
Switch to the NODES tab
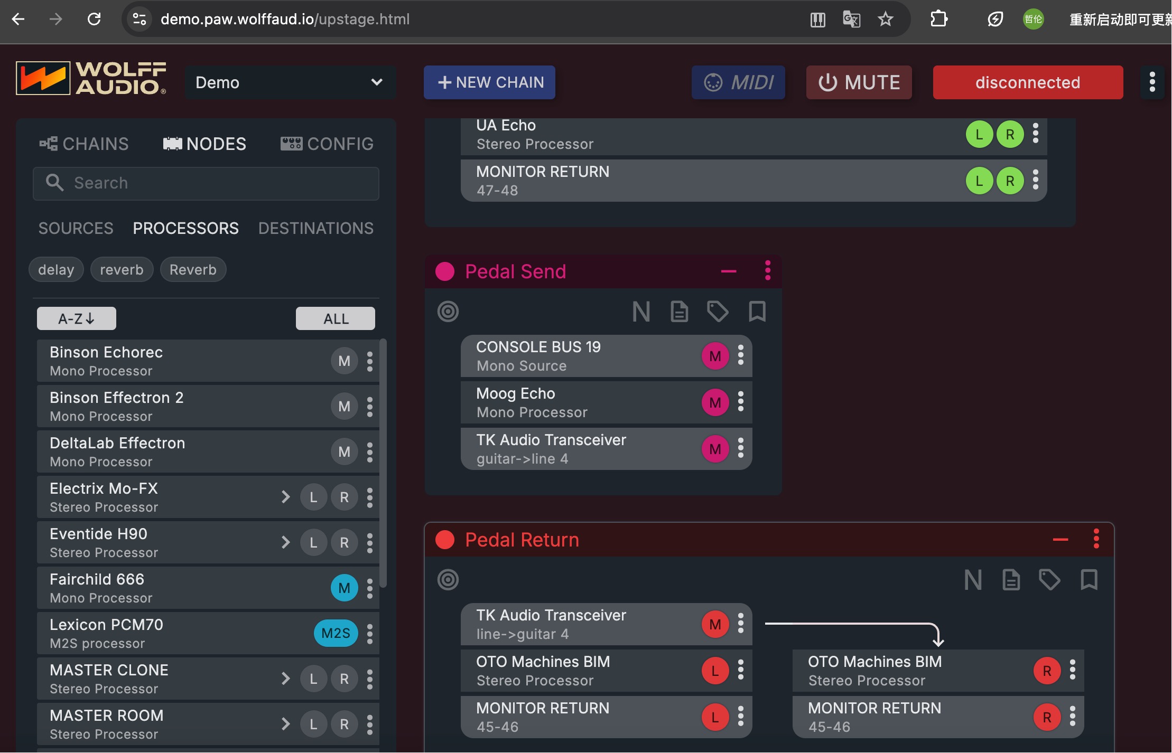click(204, 144)
